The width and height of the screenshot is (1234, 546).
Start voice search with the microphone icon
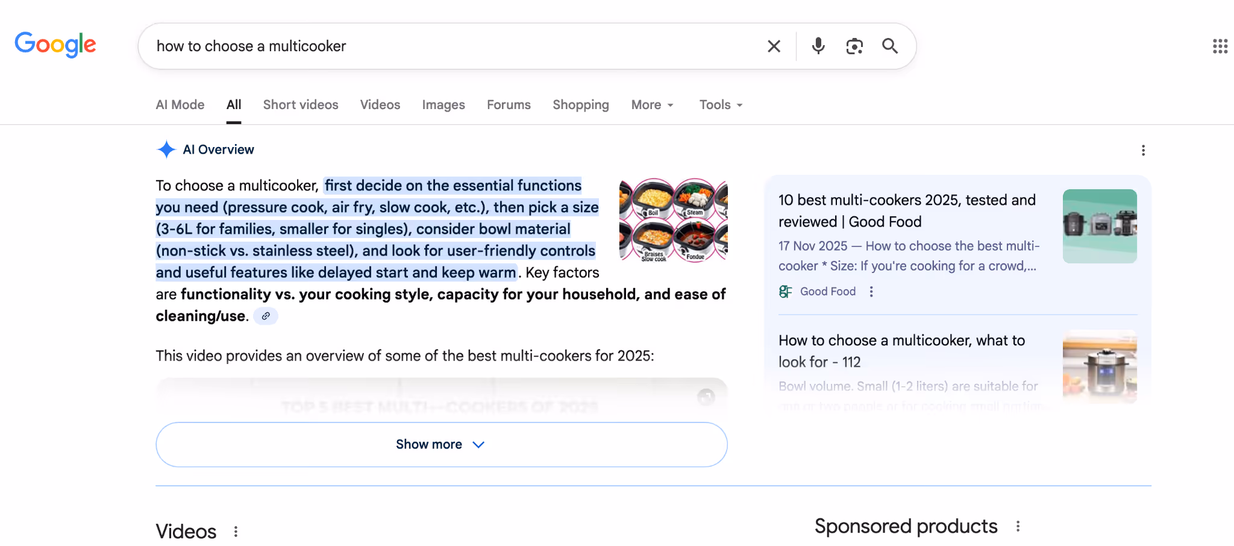pyautogui.click(x=818, y=46)
